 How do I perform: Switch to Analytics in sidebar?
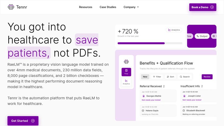126,82
